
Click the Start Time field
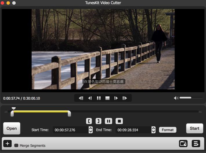click(x=71, y=130)
